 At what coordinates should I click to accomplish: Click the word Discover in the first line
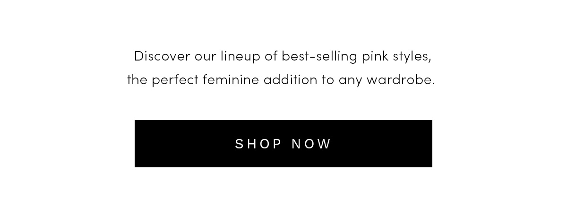pyautogui.click(x=162, y=56)
